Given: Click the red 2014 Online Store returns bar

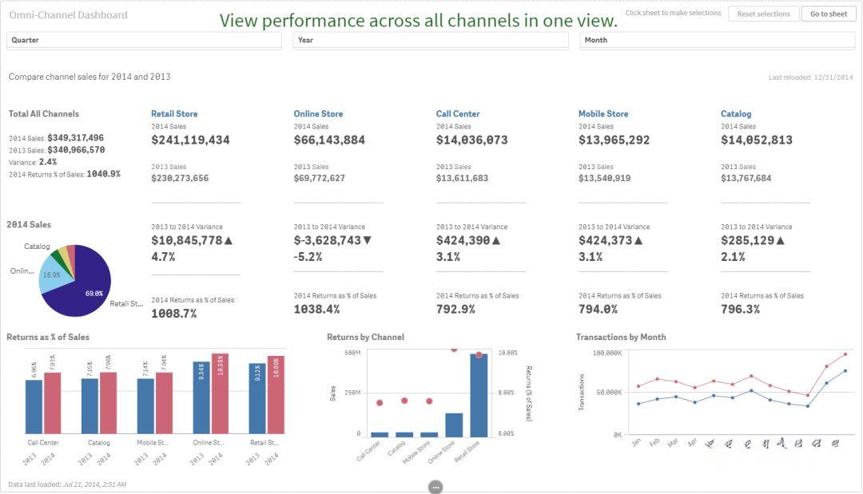Looking at the screenshot, I should click(x=220, y=394).
